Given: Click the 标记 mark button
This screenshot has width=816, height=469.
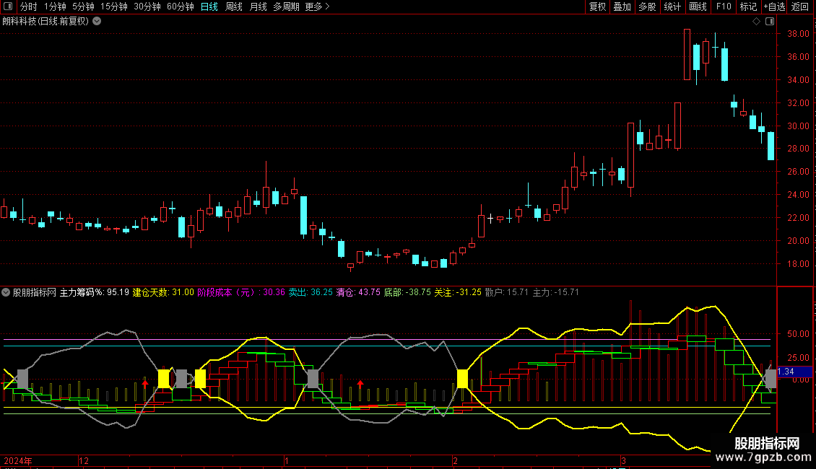Looking at the screenshot, I should click(748, 6).
